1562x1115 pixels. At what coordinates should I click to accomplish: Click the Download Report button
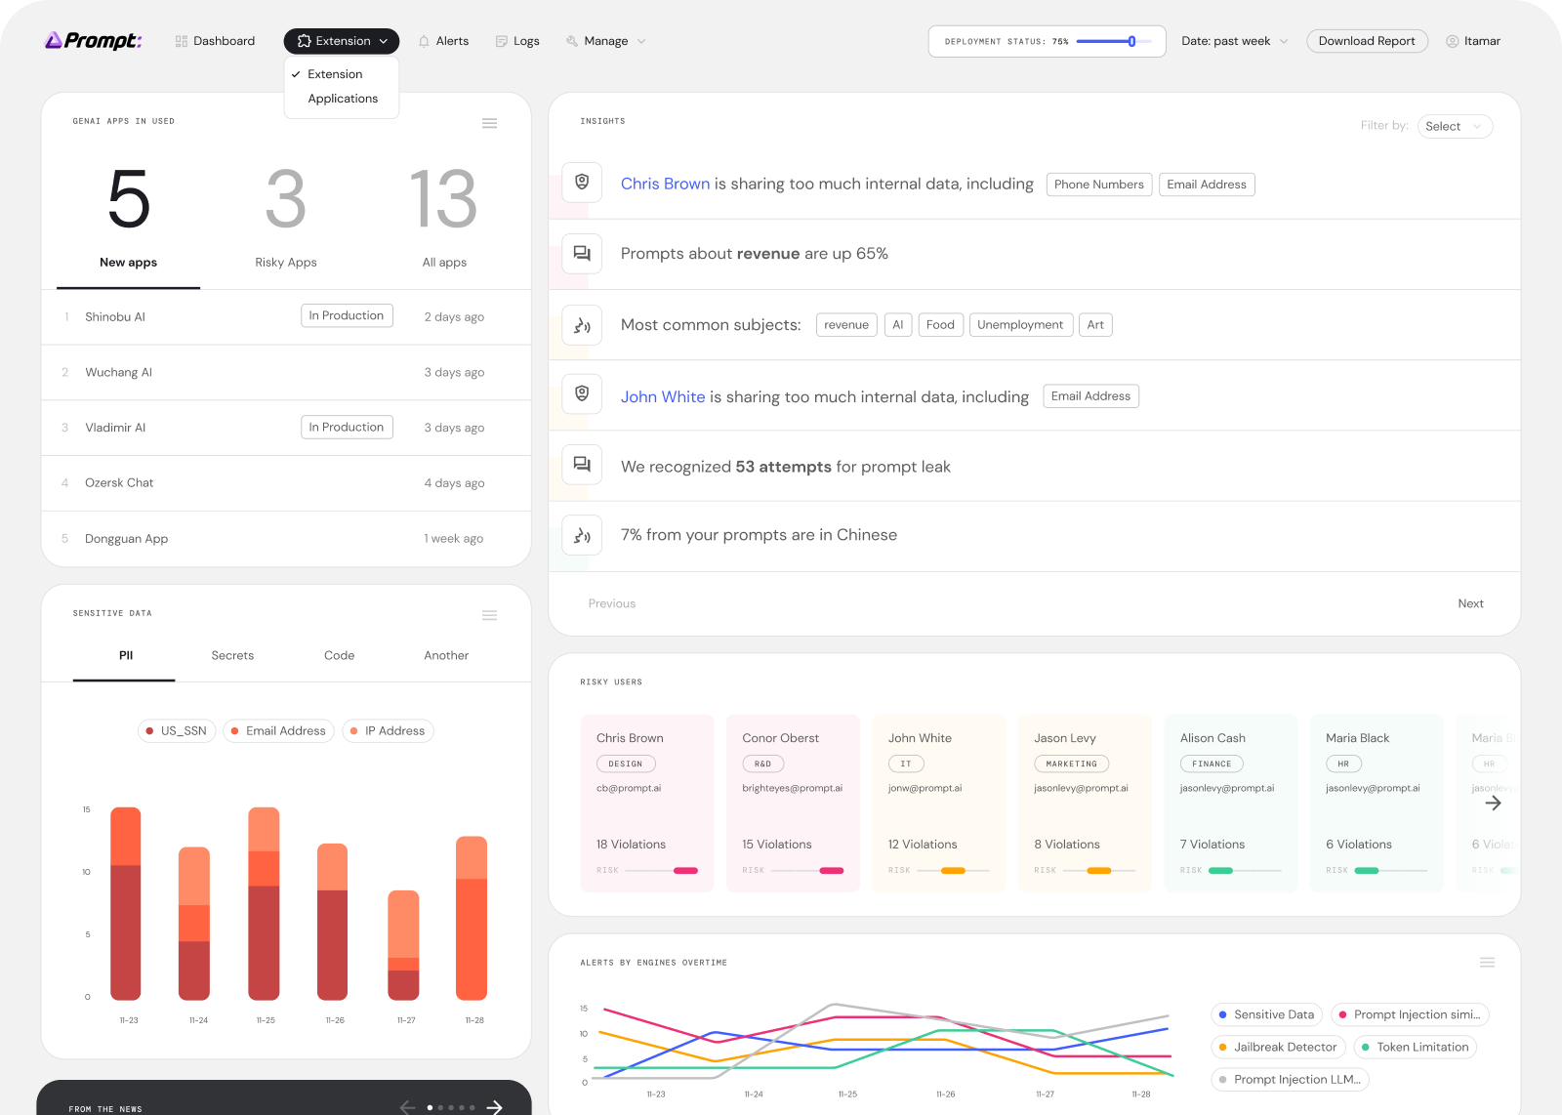point(1367,41)
